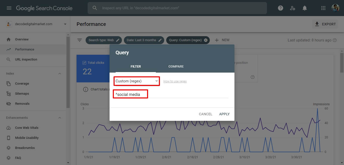Open the Google apps grid
Screen dimensions: 344x165
pyautogui.click(x=323, y=8)
